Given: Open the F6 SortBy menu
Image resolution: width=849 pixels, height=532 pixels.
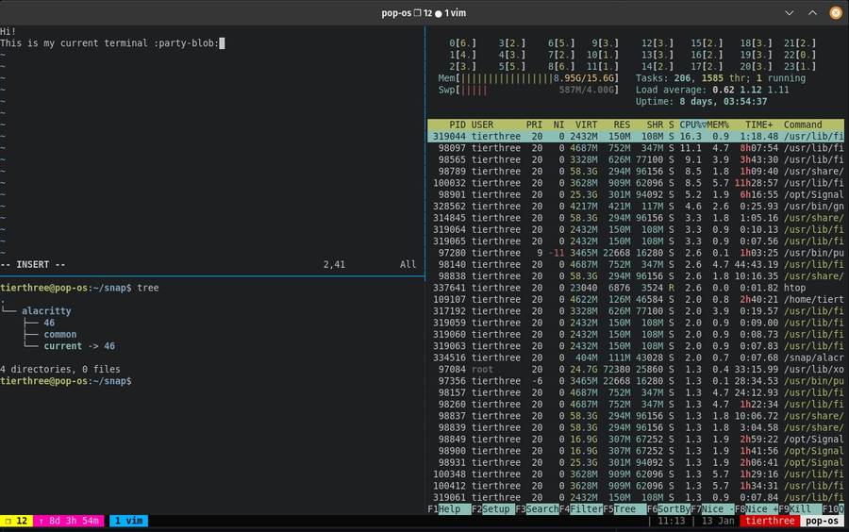Looking at the screenshot, I should click(x=674, y=508).
